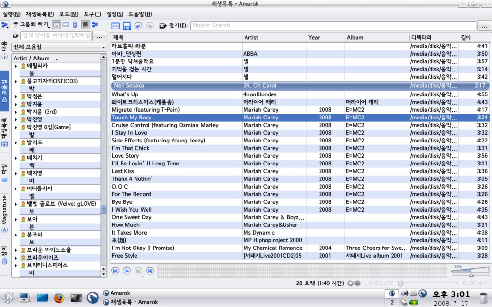
Task: Open the 도구(T) menu
Action: pos(92,14)
